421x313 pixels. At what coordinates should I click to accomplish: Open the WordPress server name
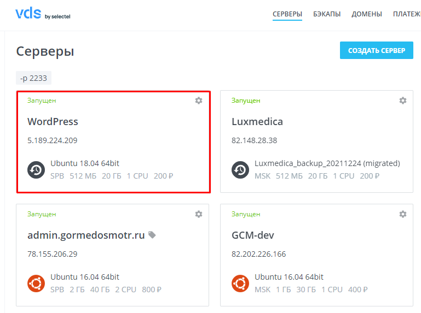[53, 122]
